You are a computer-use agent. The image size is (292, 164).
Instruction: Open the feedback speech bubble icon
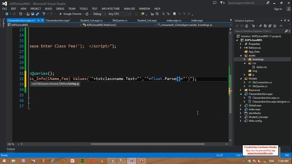pos(214,3)
